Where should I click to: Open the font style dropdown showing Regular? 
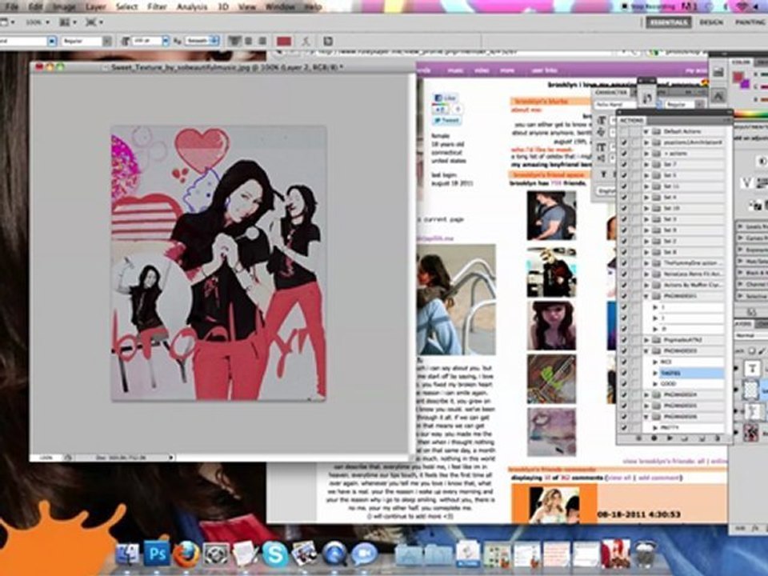coord(86,41)
